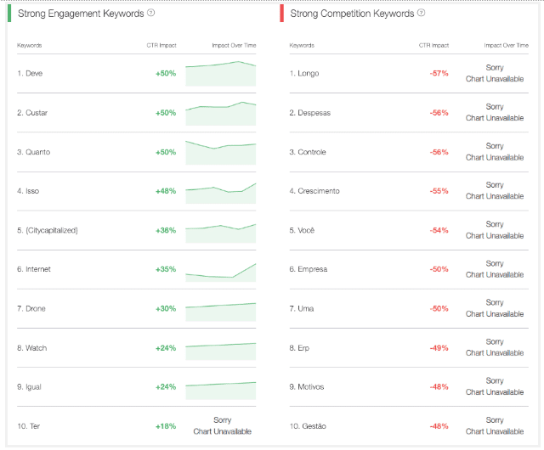Open the Deve impact over time chart
544x450 pixels.
pyautogui.click(x=221, y=74)
